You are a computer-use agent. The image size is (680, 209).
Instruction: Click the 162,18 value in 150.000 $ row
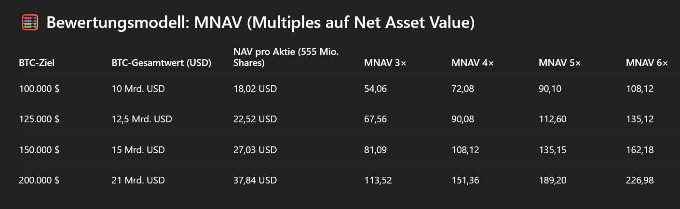pyautogui.click(x=639, y=150)
